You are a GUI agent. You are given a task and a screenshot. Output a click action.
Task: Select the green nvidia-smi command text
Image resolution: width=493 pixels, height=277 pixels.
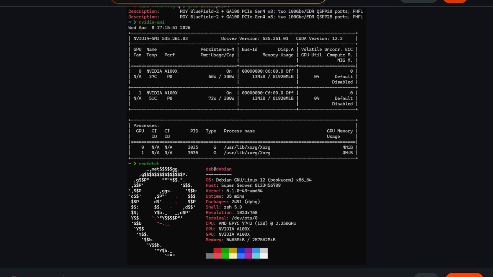coord(151,22)
